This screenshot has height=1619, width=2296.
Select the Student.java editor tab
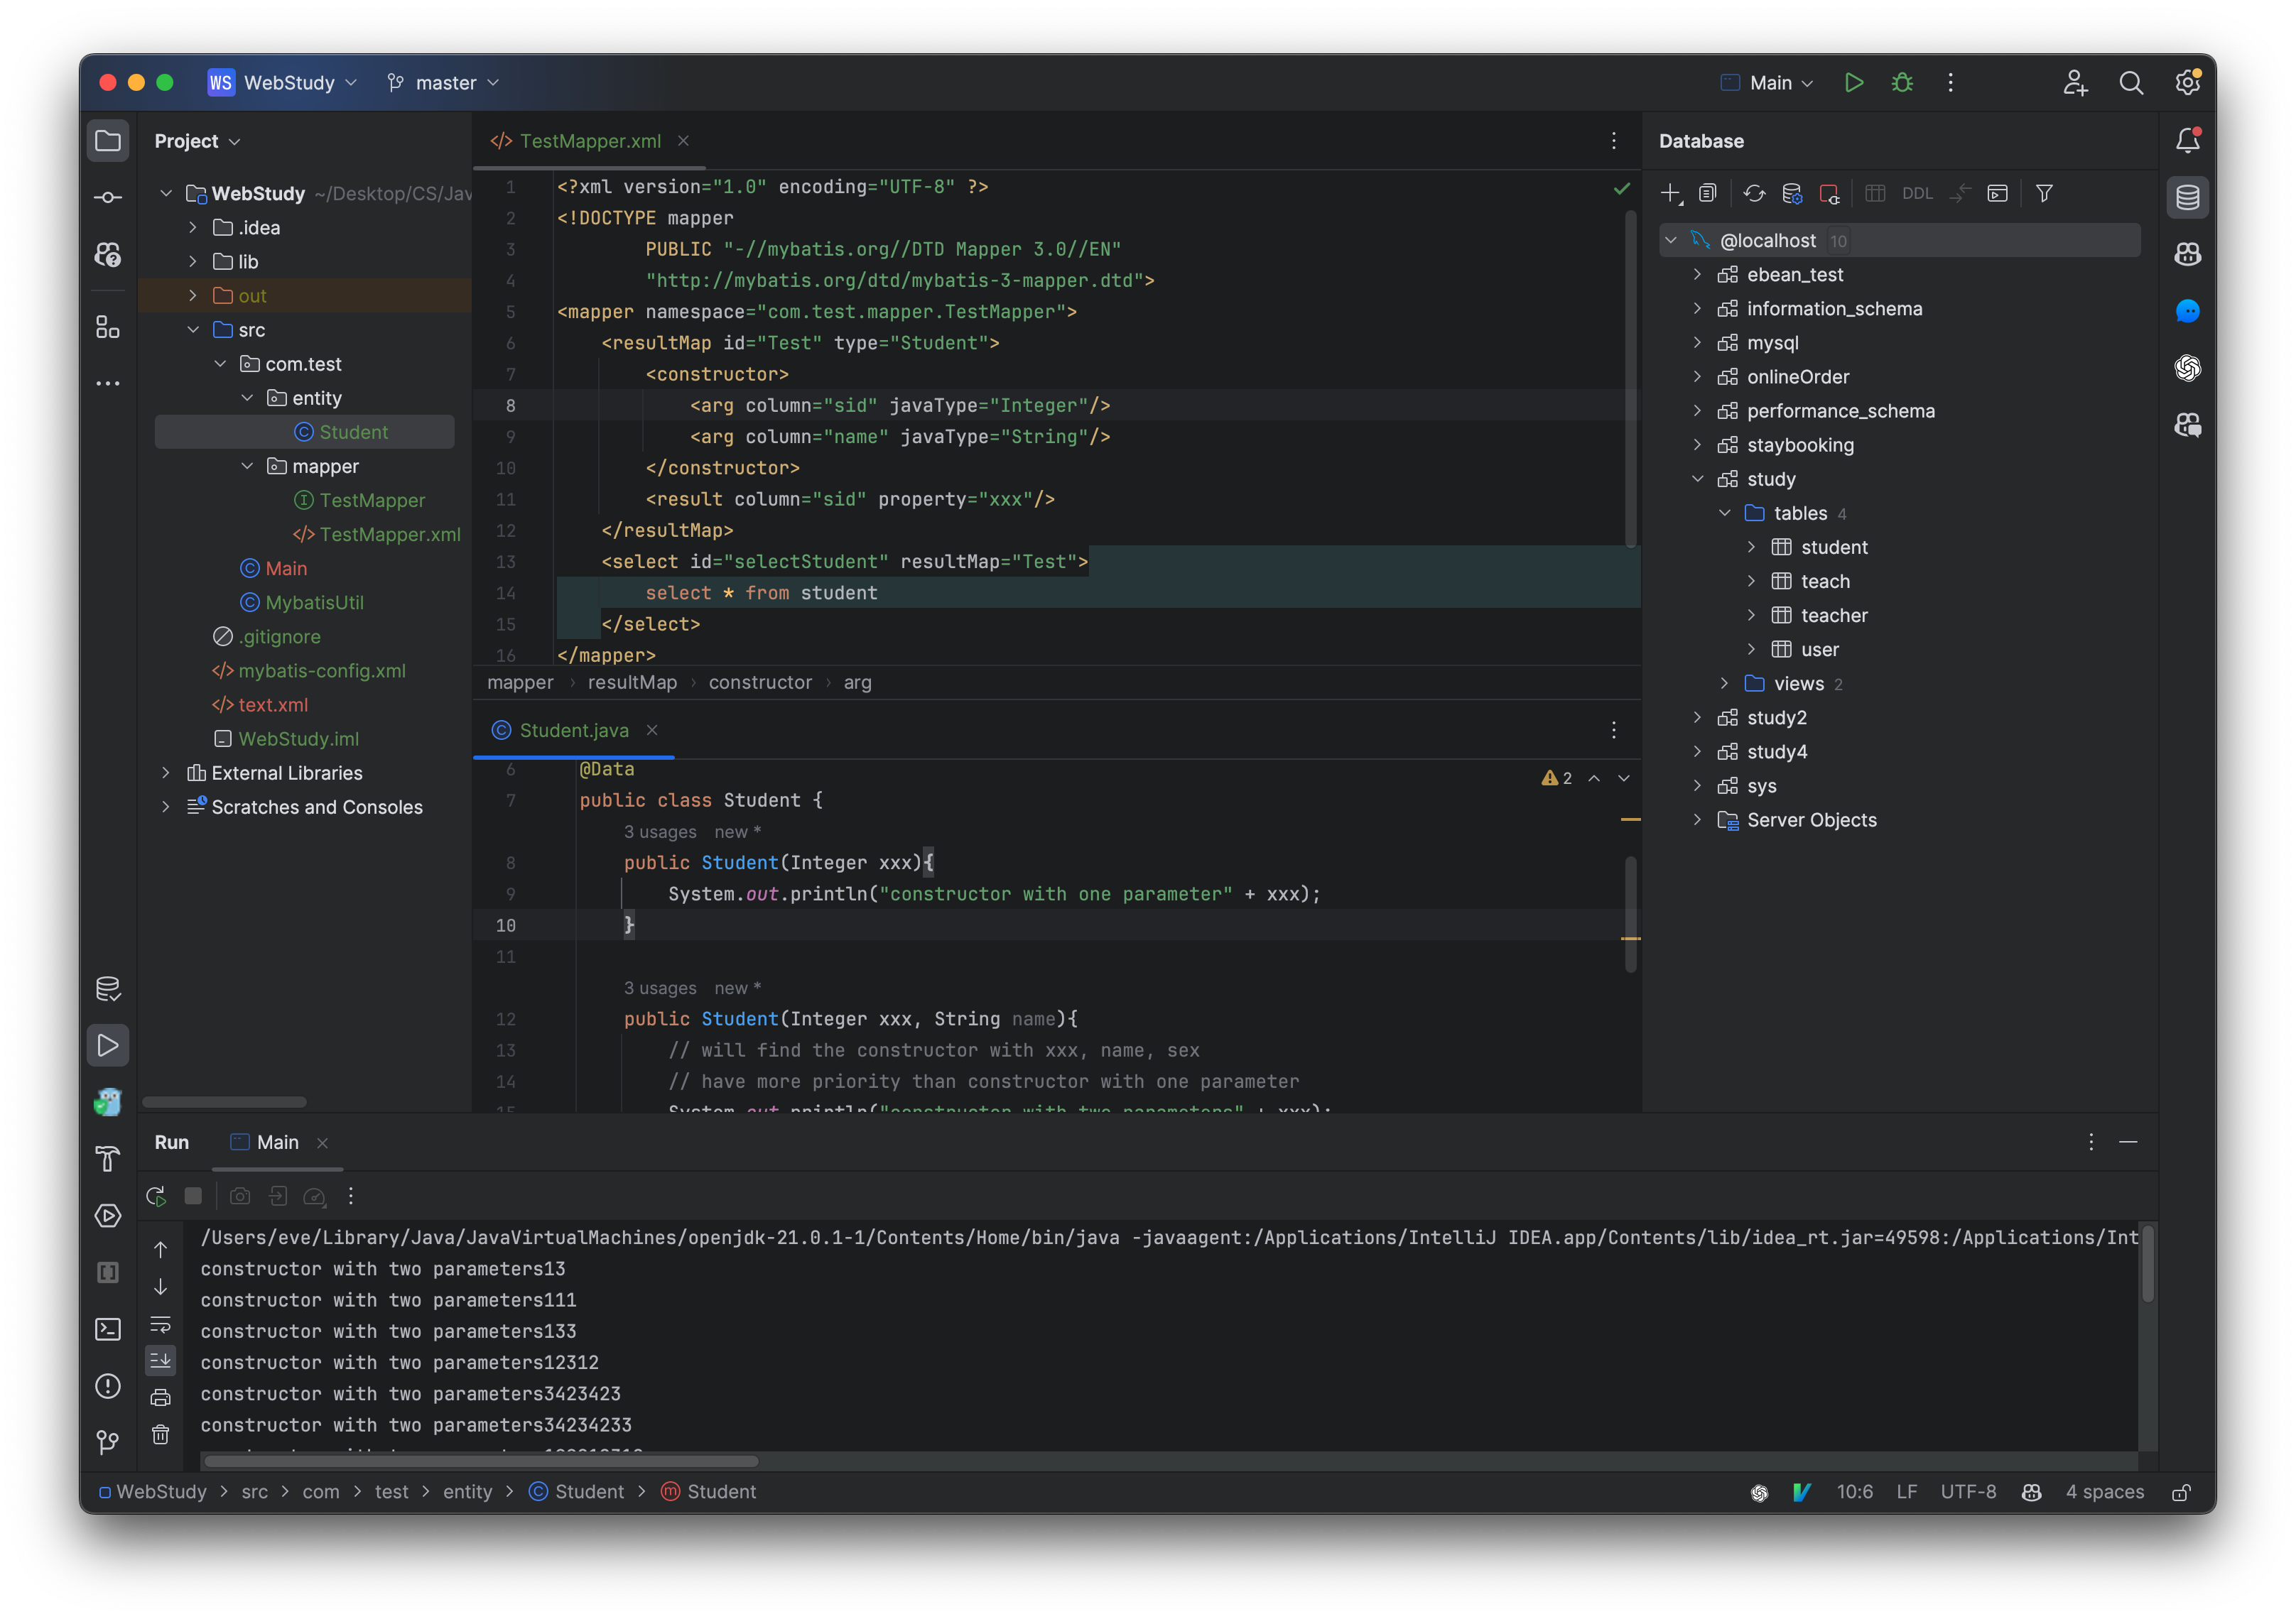(573, 731)
